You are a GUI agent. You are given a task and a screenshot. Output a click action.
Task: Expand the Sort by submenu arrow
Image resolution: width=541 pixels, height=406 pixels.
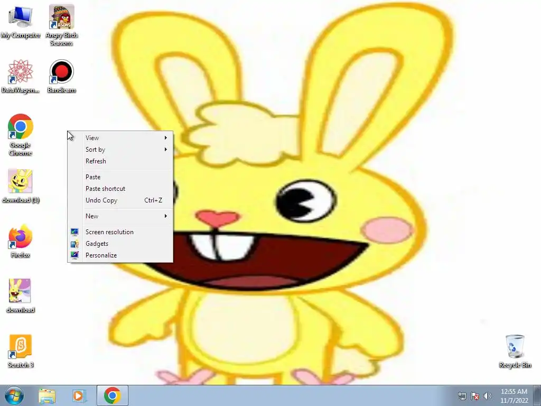(x=166, y=150)
